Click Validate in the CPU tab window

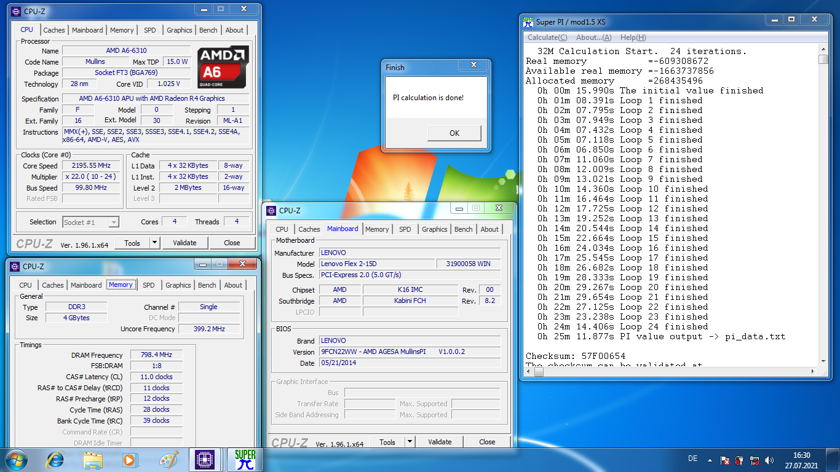(x=184, y=243)
